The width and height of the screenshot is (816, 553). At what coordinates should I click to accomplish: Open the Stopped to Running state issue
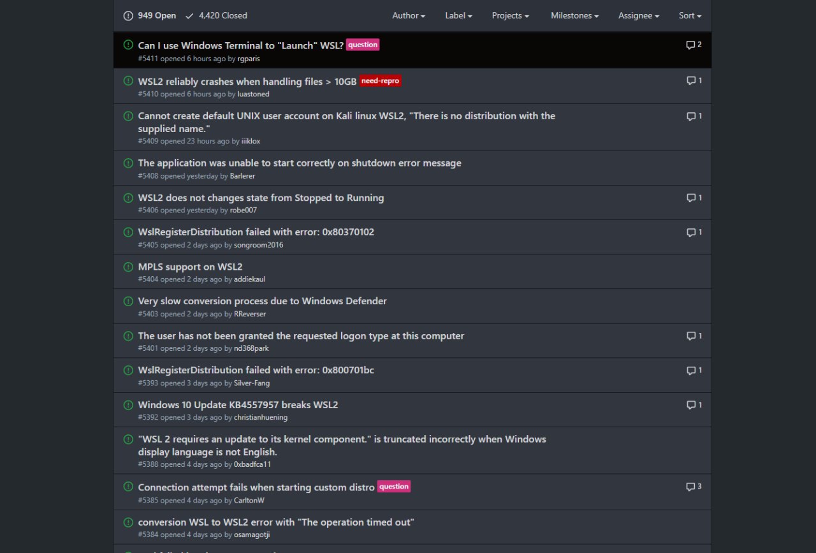[261, 198]
